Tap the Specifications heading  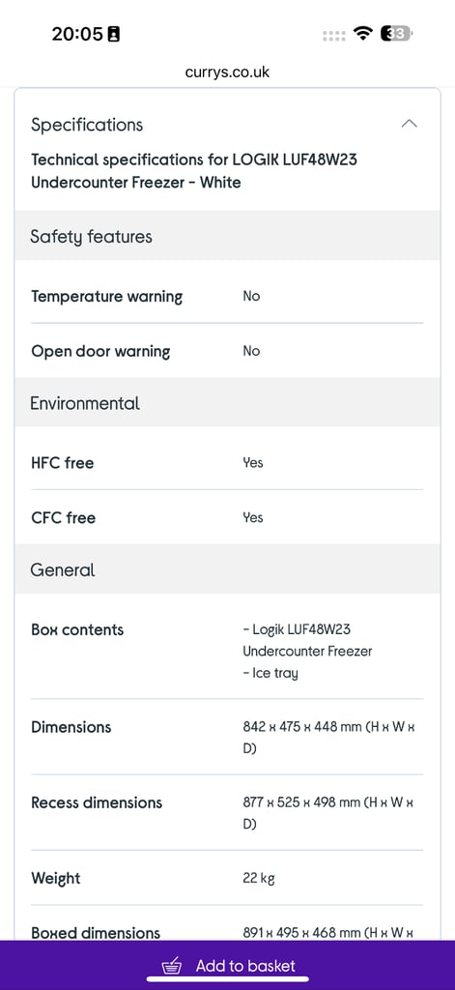pyautogui.click(x=87, y=125)
